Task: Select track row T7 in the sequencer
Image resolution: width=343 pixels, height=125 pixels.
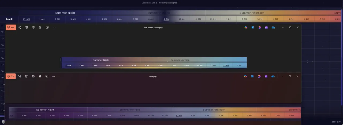Action: click(2, 65)
